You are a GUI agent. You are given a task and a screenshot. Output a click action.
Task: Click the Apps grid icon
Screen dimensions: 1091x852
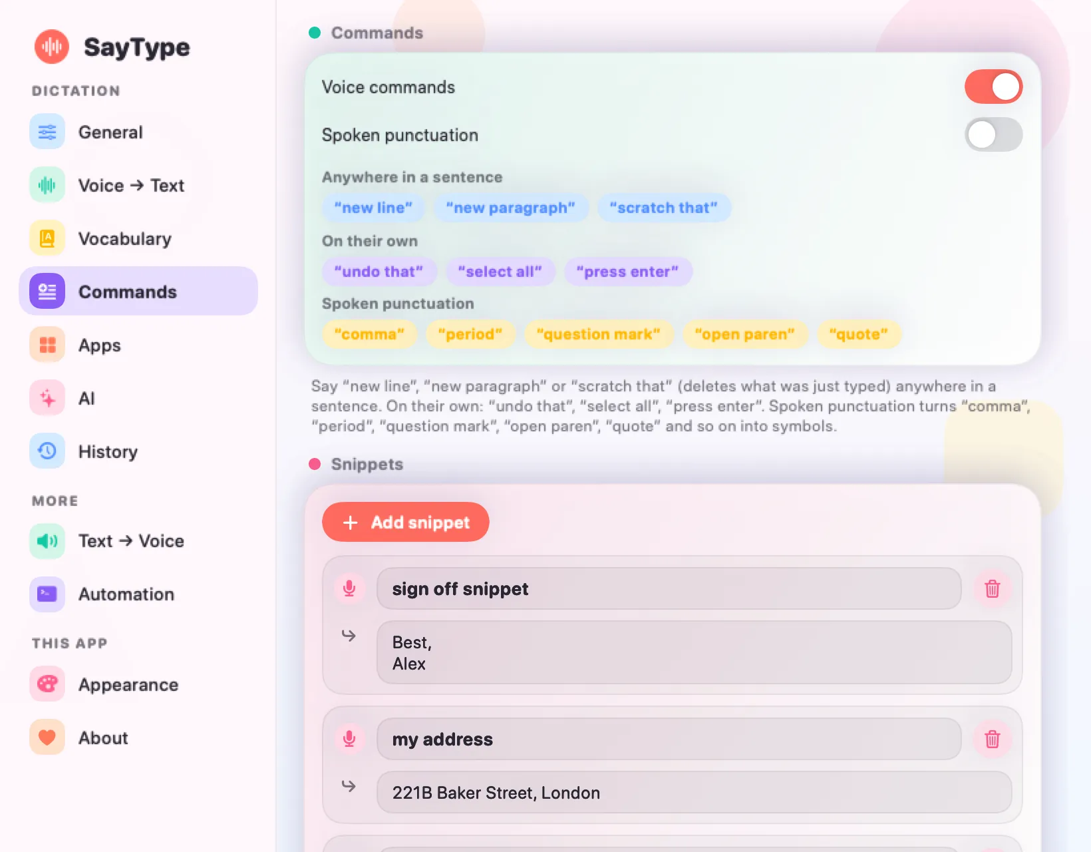(47, 345)
